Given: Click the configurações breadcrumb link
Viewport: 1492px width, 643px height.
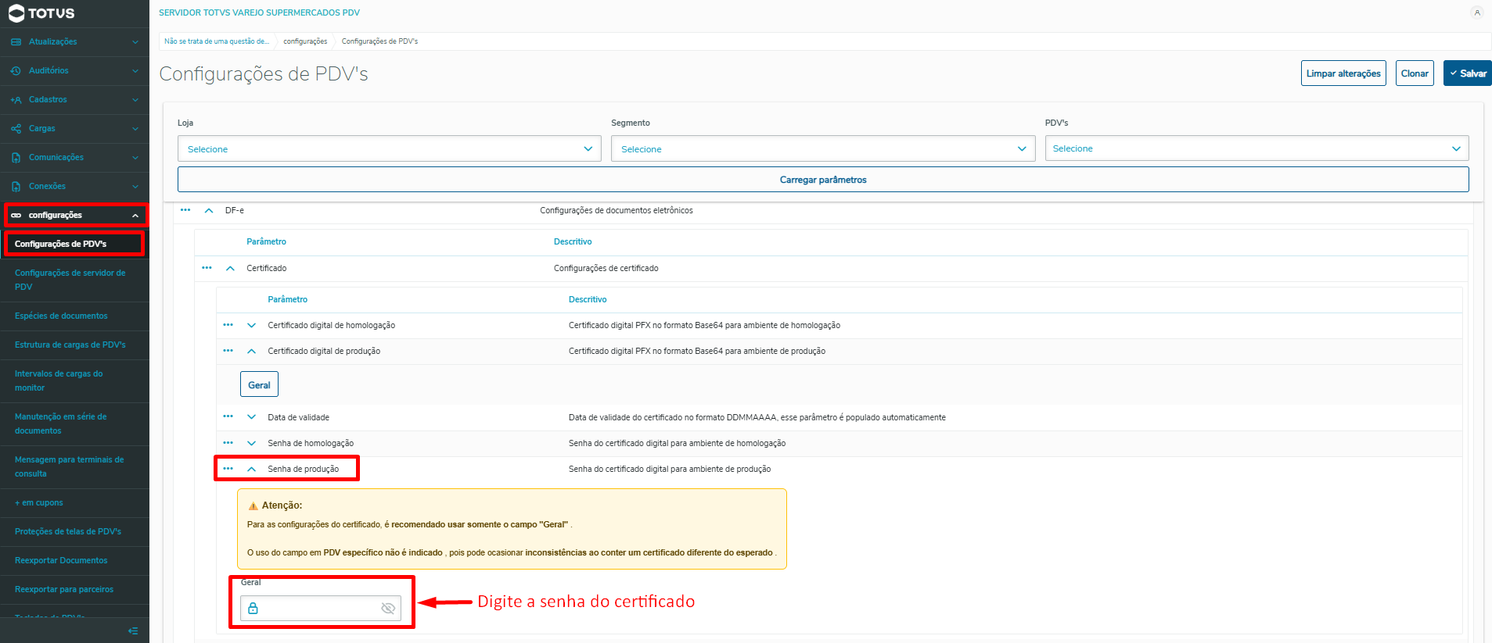Looking at the screenshot, I should tap(305, 41).
